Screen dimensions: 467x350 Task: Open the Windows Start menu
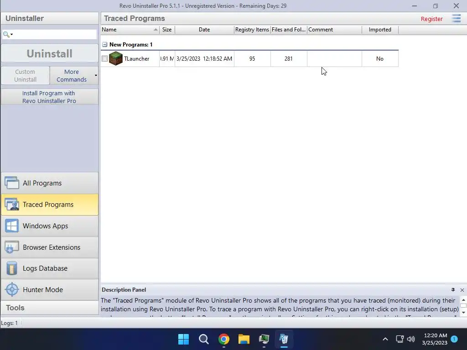click(183, 339)
